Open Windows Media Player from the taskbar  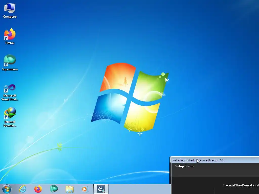click(x=85, y=189)
